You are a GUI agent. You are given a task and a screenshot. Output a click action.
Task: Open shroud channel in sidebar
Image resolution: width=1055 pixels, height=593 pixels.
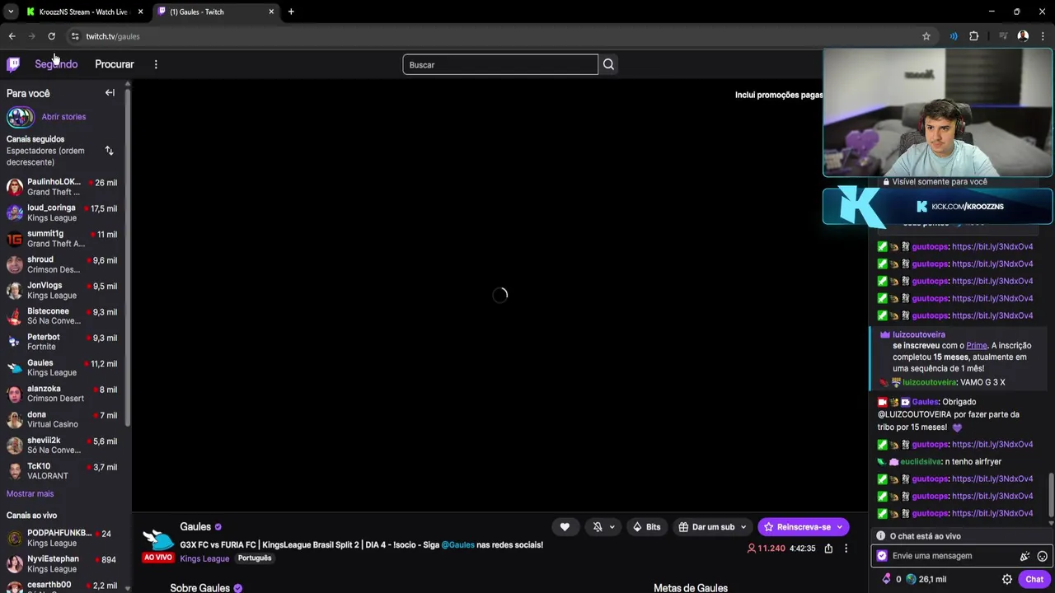click(64, 264)
